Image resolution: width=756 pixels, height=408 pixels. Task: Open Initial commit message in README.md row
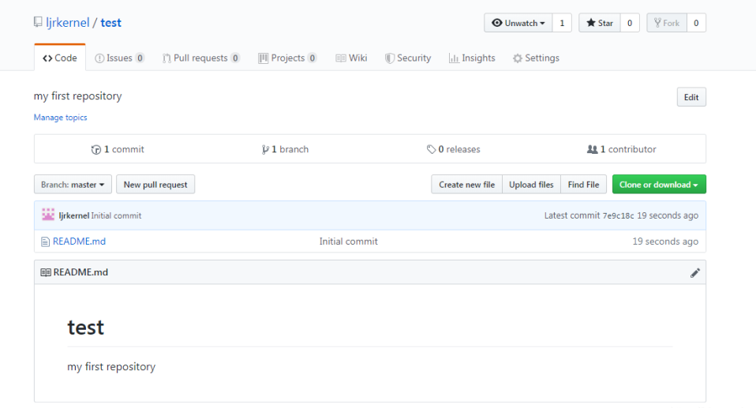[x=348, y=241]
